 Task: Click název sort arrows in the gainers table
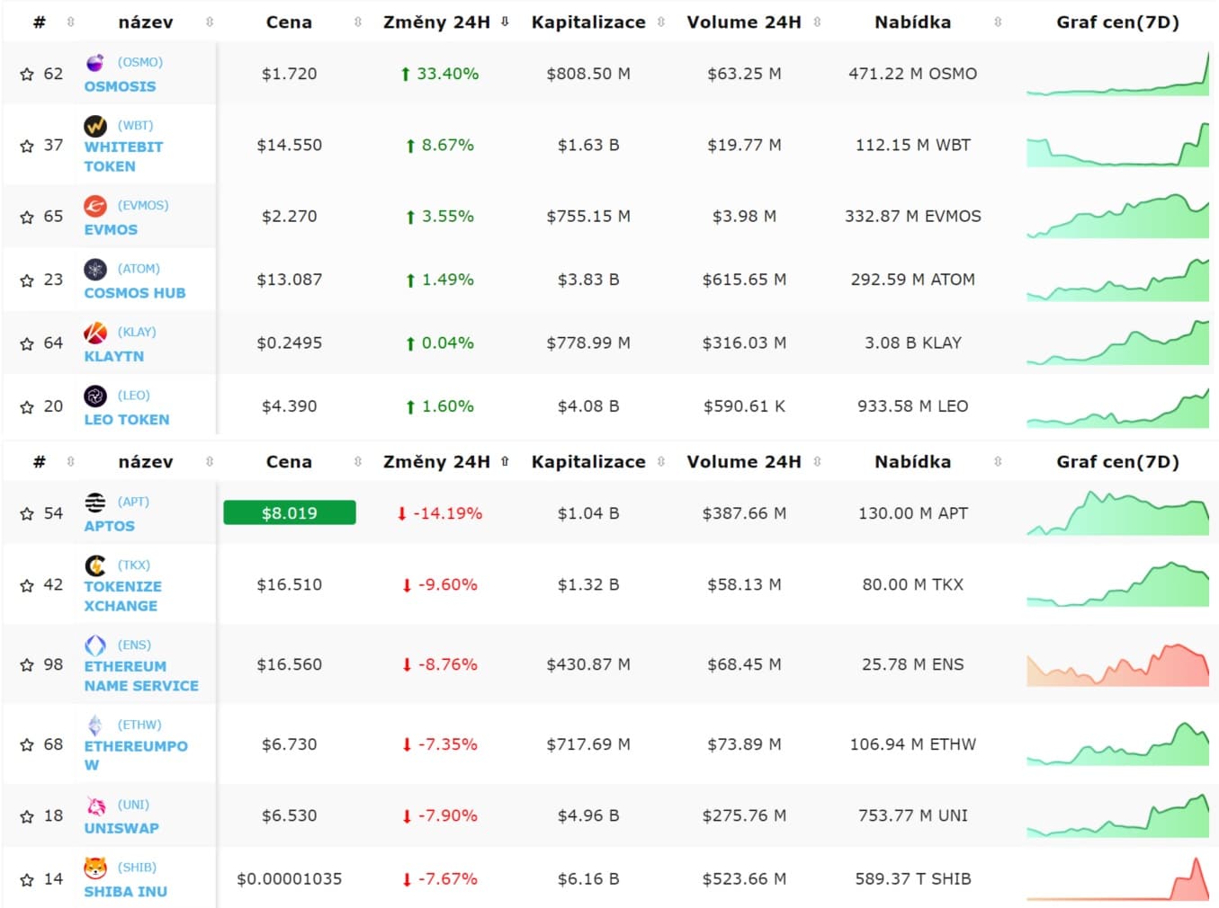pyautogui.click(x=210, y=22)
